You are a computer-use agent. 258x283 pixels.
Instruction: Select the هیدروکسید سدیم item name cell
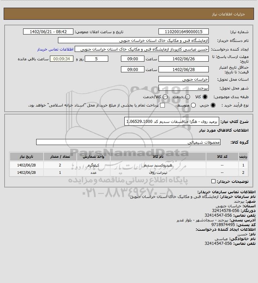point(158,165)
